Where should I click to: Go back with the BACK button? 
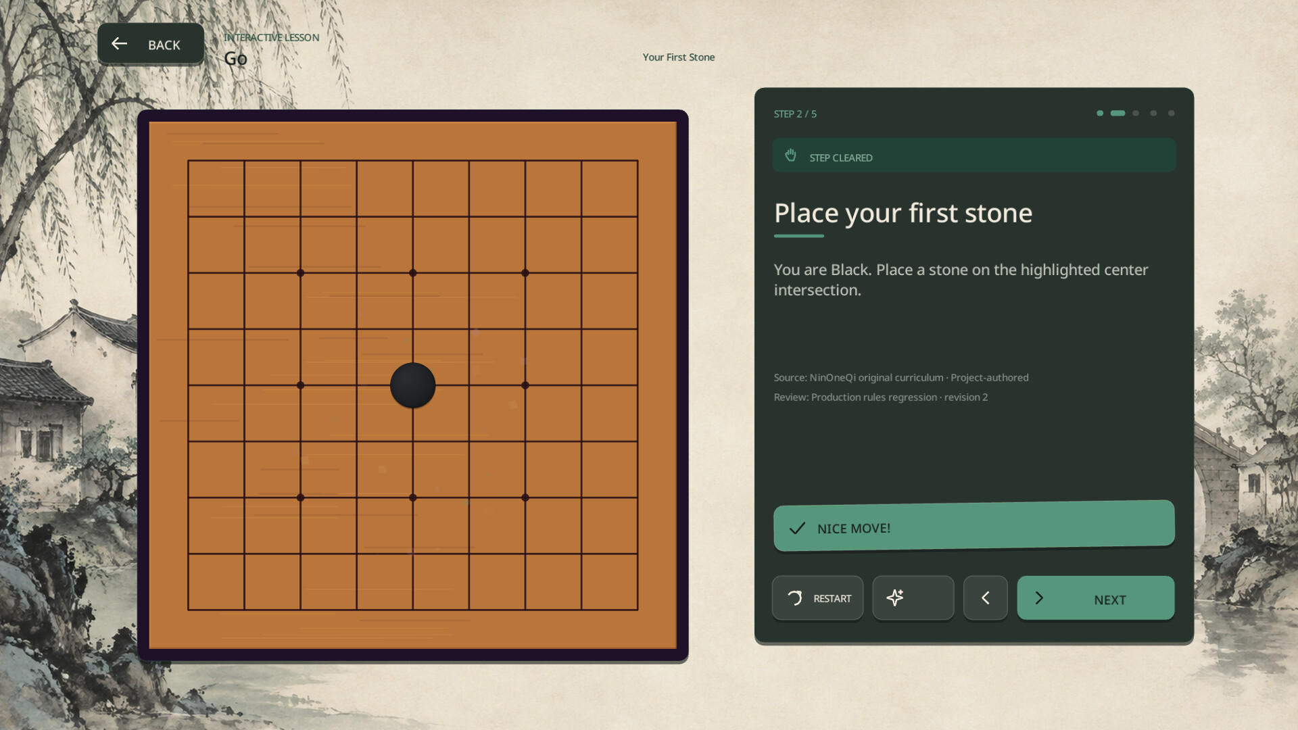[x=151, y=45]
